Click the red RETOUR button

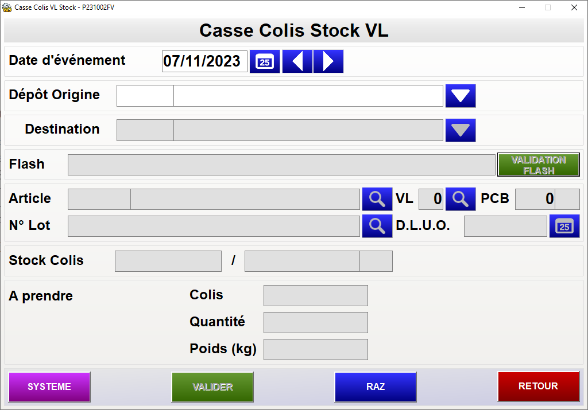(x=538, y=387)
